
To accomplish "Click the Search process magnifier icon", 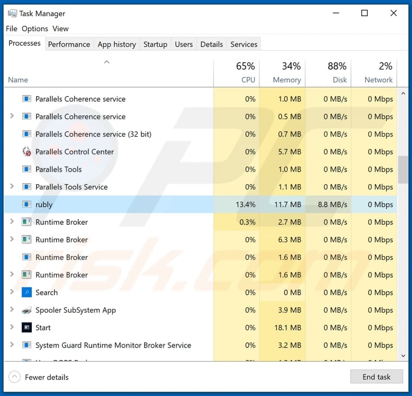I will pos(27,292).
